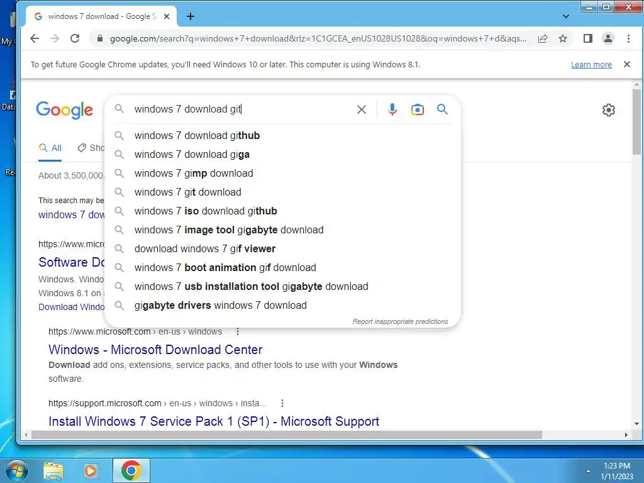Pick 'windows 7 image tool gigabyte download'
This screenshot has width=644, height=483.
282,230
